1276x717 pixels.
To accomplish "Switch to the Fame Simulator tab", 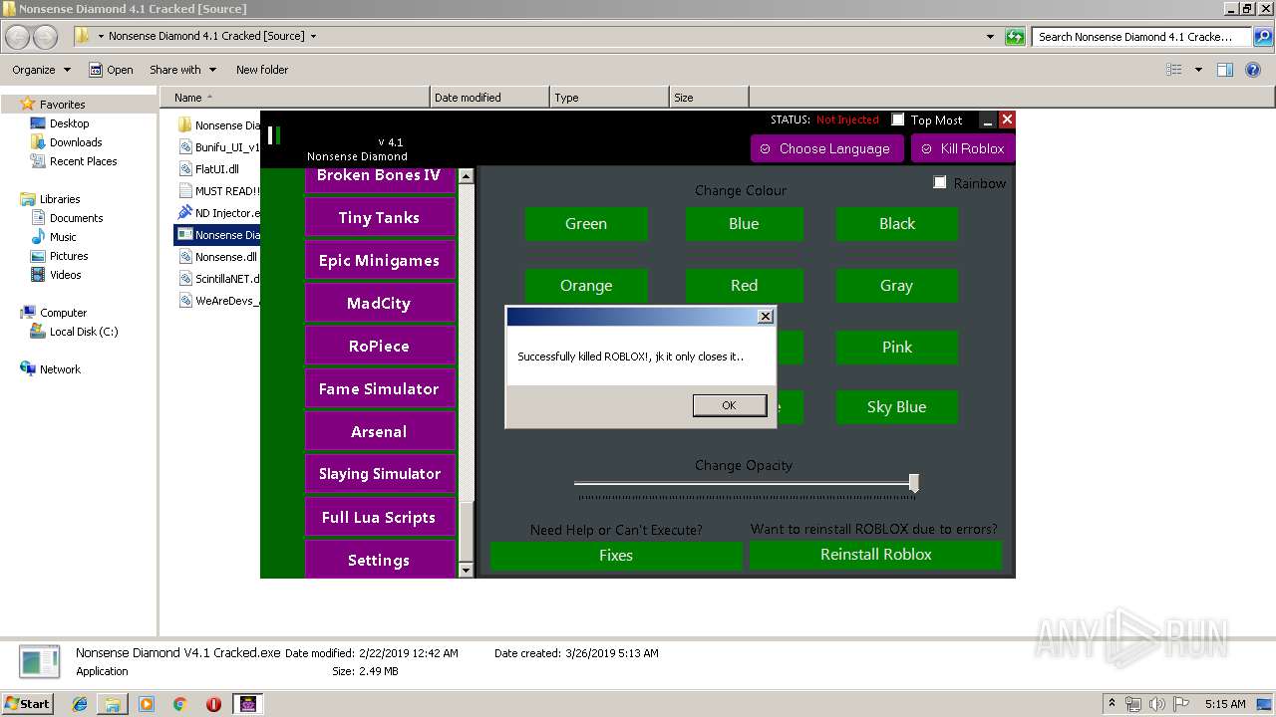I will point(379,388).
